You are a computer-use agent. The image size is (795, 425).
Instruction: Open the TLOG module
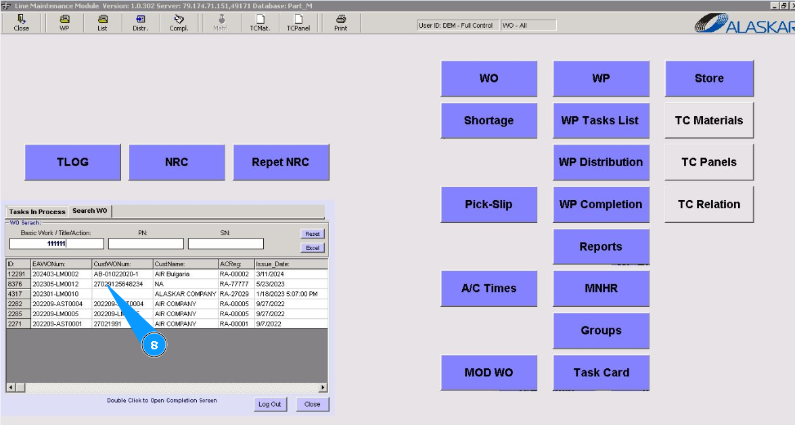72,162
